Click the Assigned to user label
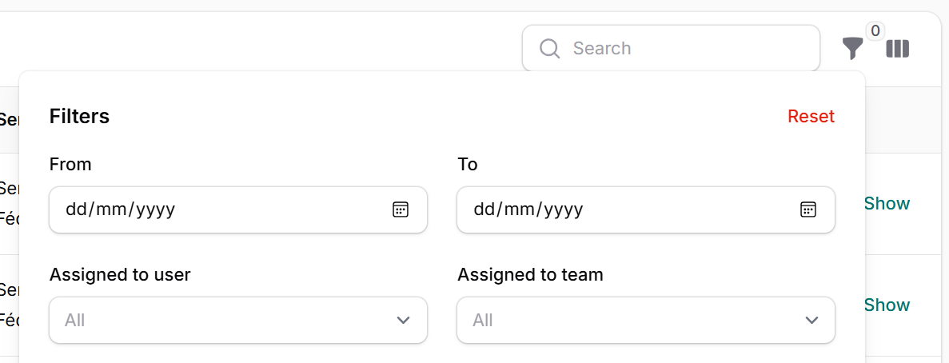The height and width of the screenshot is (363, 949). pos(120,275)
